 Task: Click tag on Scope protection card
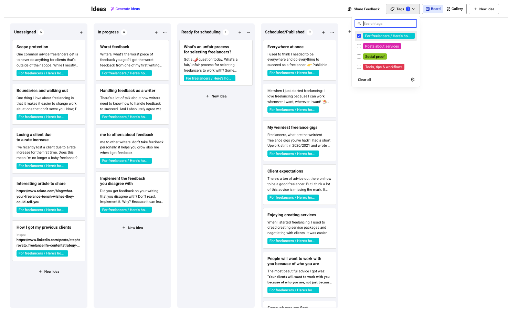(42, 73)
